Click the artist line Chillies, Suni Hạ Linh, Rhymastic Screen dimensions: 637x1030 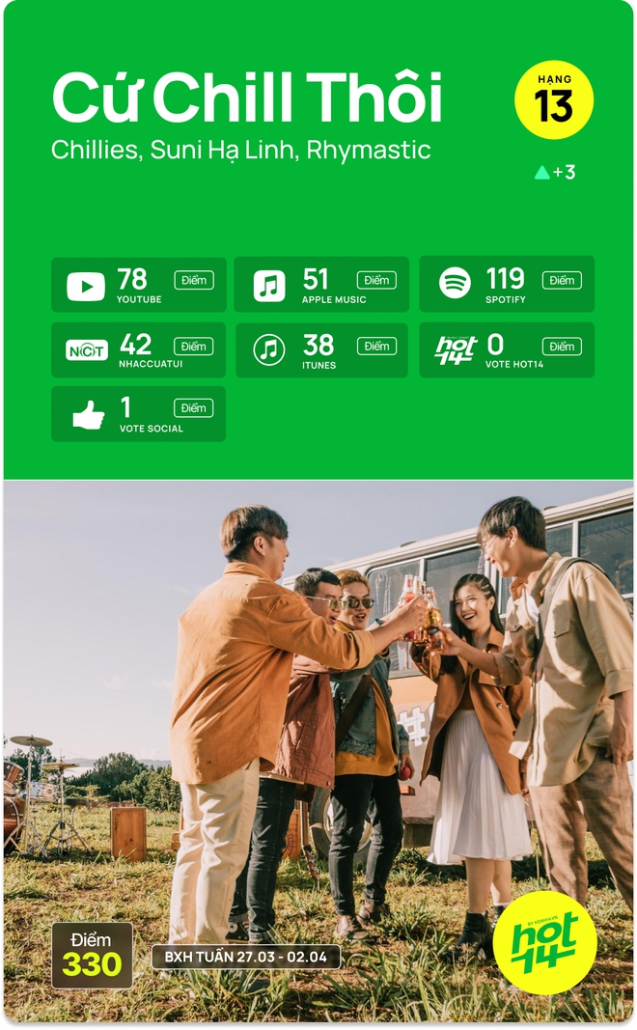241,150
